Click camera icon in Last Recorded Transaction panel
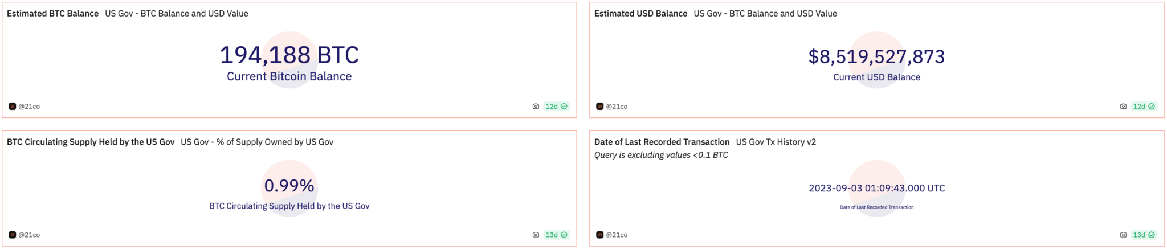The height and width of the screenshot is (249, 1167). pos(1123,235)
